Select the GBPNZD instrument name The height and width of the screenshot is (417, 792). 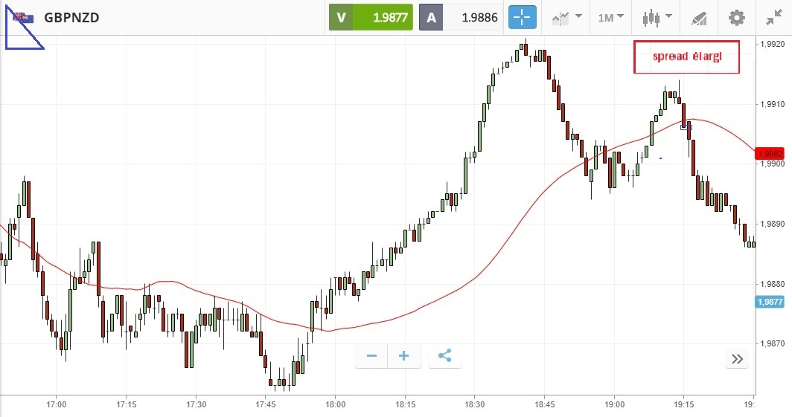[72, 18]
